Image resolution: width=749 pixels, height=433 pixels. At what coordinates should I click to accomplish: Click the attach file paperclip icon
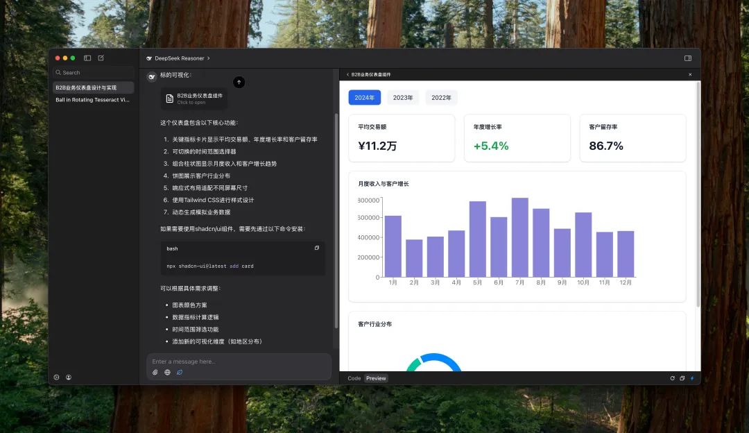pos(155,373)
